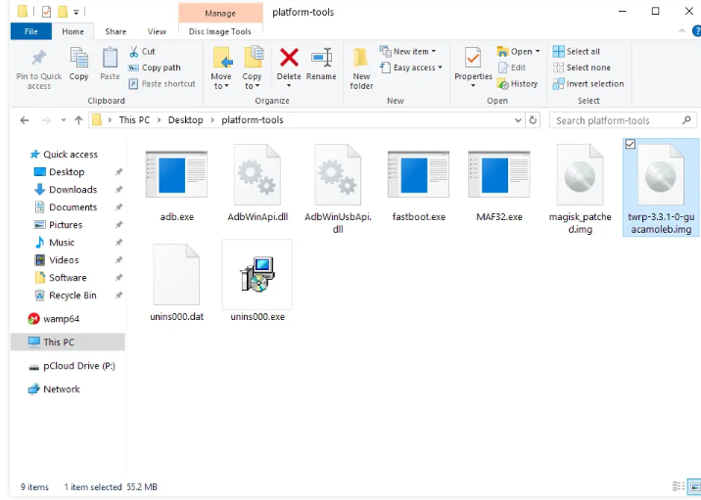Click Select all in Select group
This screenshot has height=500, width=701.
[x=577, y=52]
